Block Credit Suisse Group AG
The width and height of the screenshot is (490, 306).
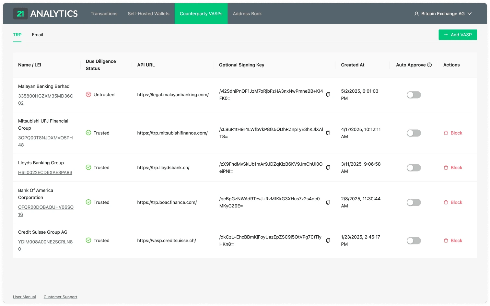(x=453, y=241)
